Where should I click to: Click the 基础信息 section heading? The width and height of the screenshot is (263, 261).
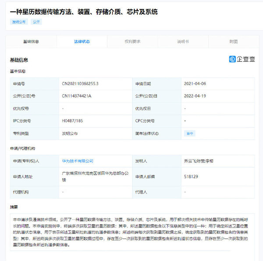pos(19,60)
